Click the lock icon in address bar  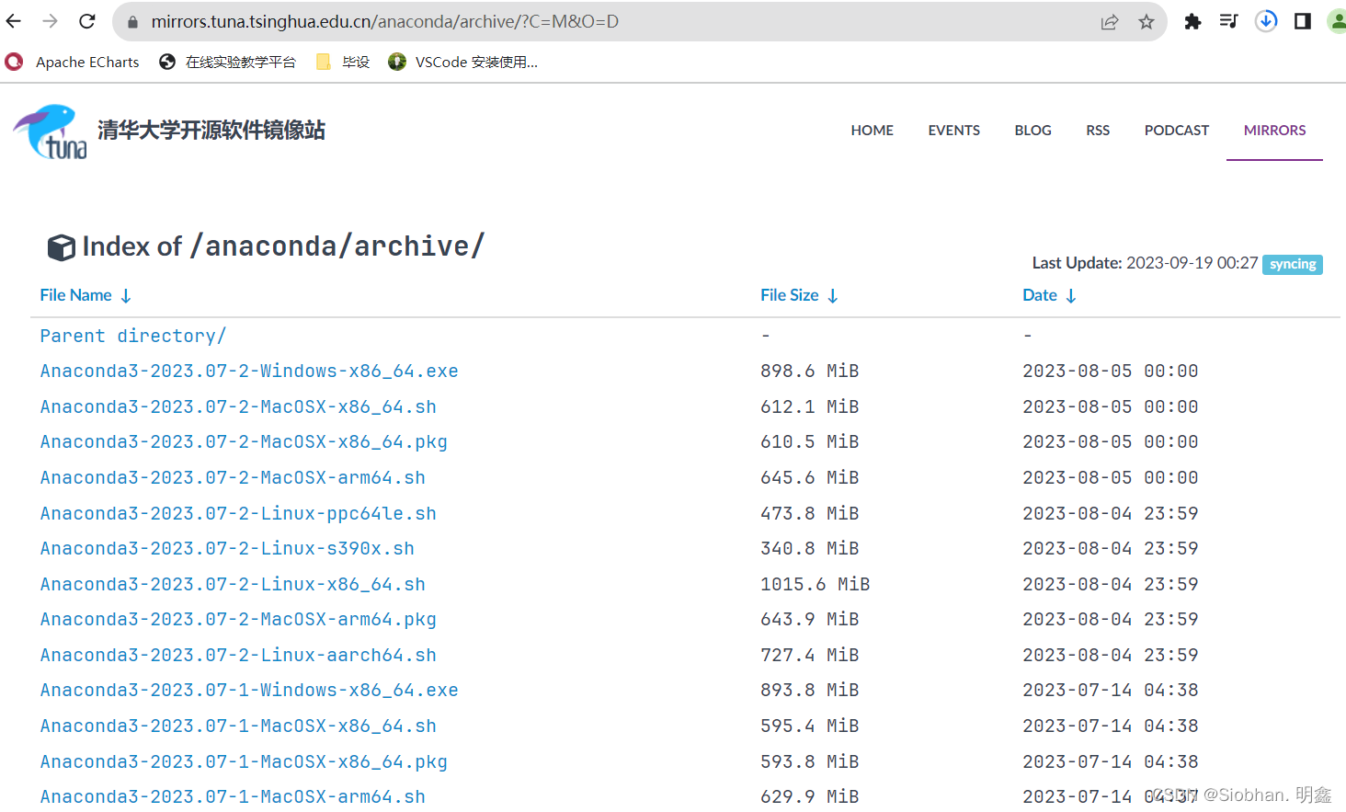132,21
